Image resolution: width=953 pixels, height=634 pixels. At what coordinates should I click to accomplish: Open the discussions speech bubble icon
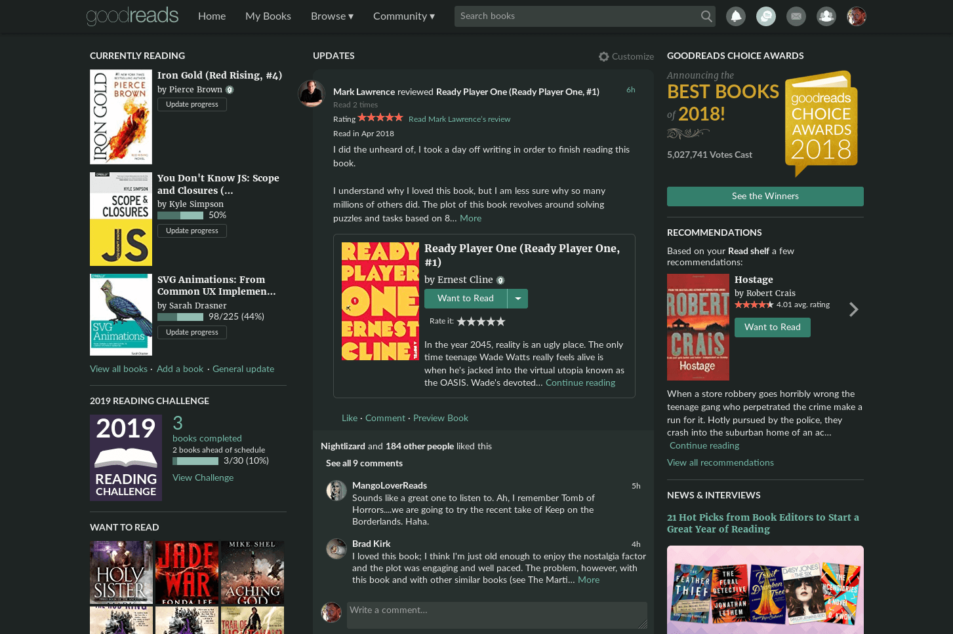click(766, 16)
